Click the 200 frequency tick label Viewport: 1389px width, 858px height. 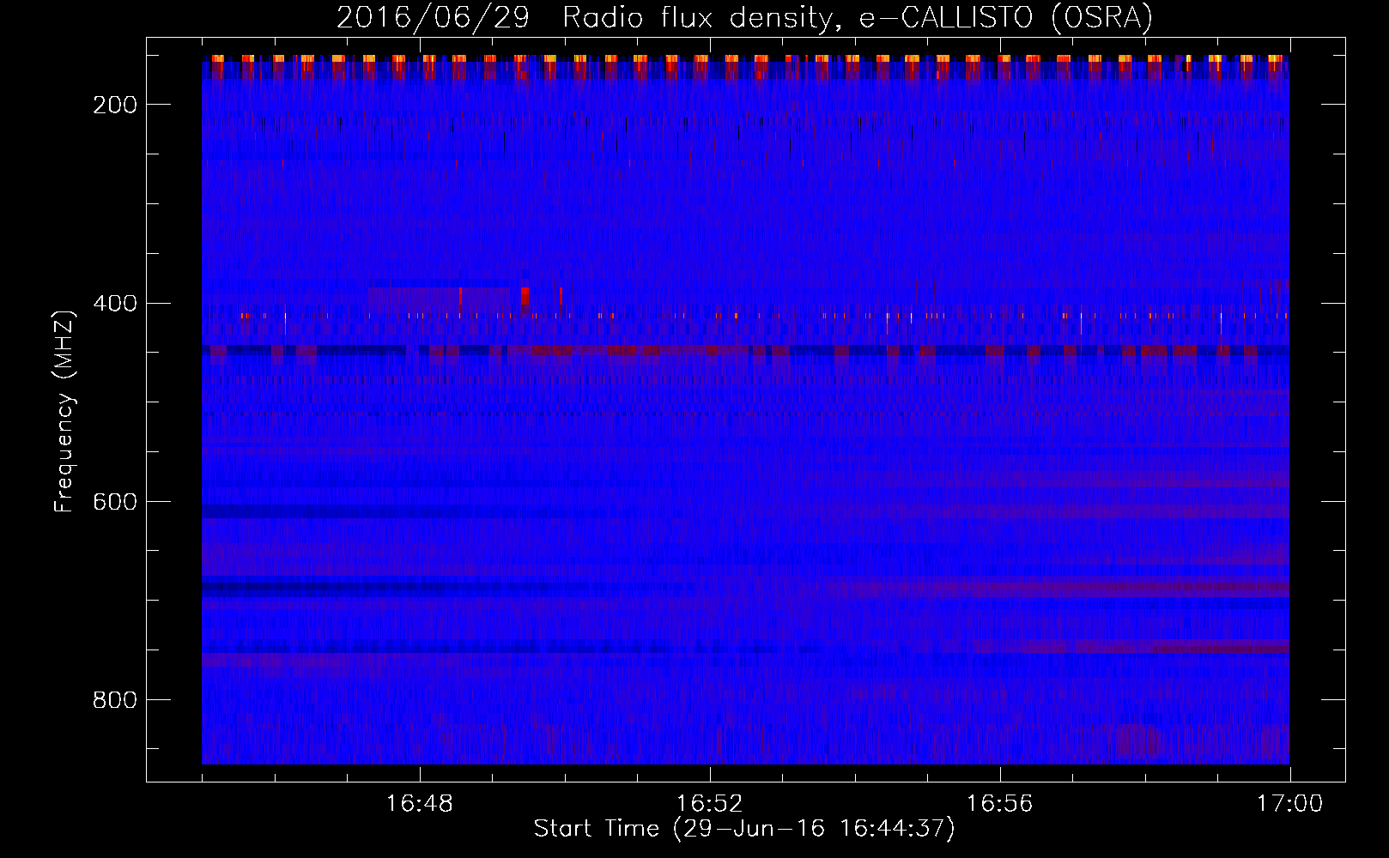click(x=115, y=105)
